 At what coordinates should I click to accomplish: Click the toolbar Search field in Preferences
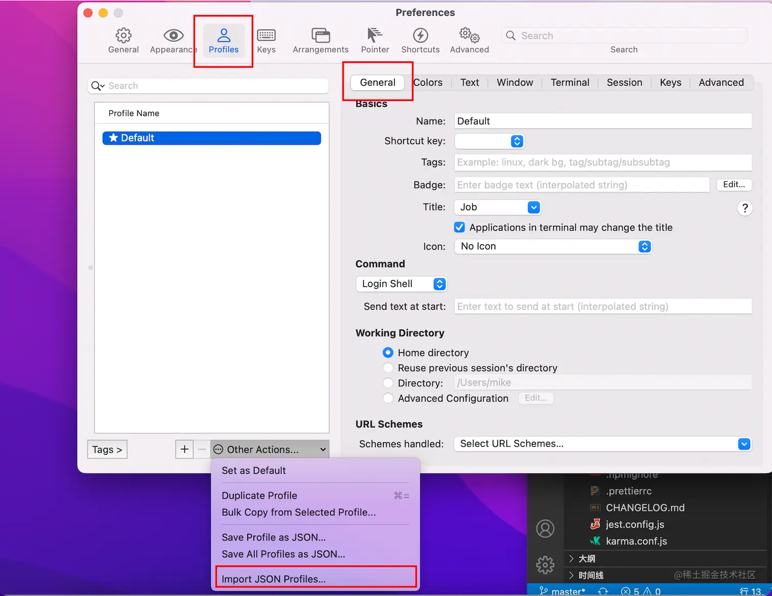tap(624, 36)
